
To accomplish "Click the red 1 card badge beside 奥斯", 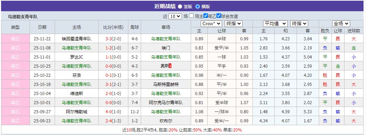I will [170, 66].
